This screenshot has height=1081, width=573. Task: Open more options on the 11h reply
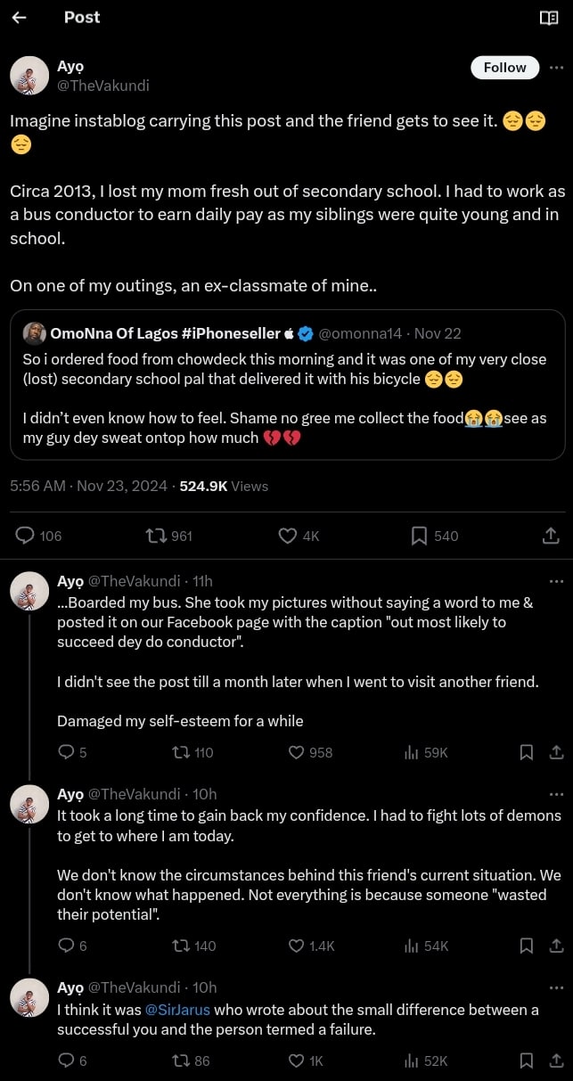pyautogui.click(x=556, y=581)
